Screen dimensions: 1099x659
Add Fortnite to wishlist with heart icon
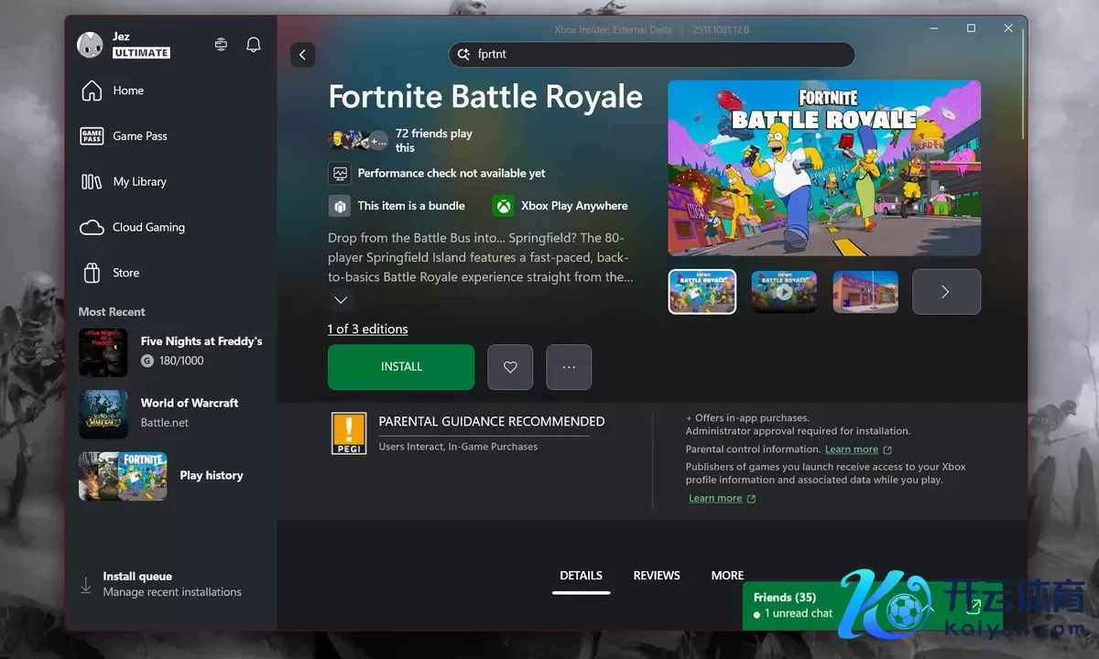[510, 367]
